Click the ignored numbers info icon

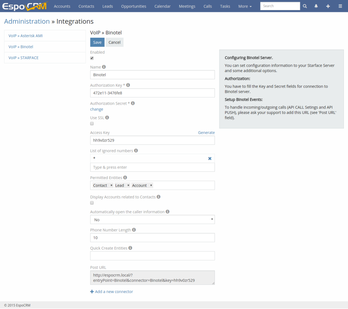pos(136,151)
